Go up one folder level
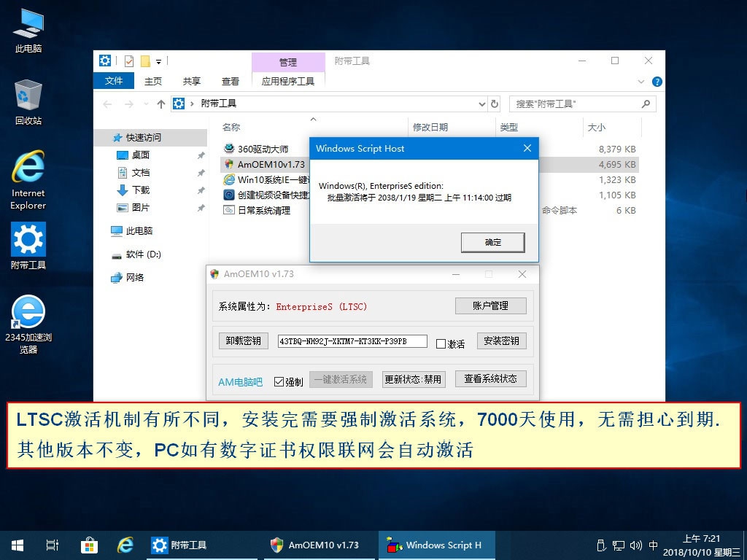This screenshot has height=560, width=747. (x=161, y=104)
